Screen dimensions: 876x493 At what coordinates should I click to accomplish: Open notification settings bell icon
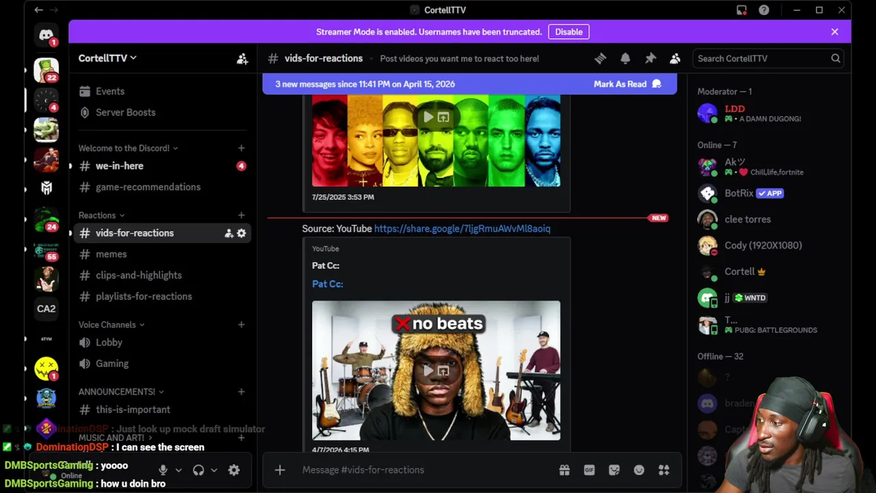625,59
